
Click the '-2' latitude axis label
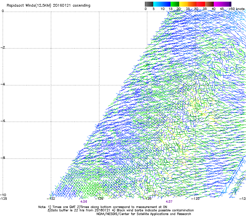tap(3, 48)
